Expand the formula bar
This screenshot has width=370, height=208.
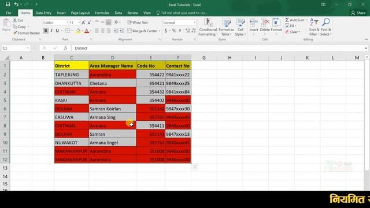pos(366,48)
